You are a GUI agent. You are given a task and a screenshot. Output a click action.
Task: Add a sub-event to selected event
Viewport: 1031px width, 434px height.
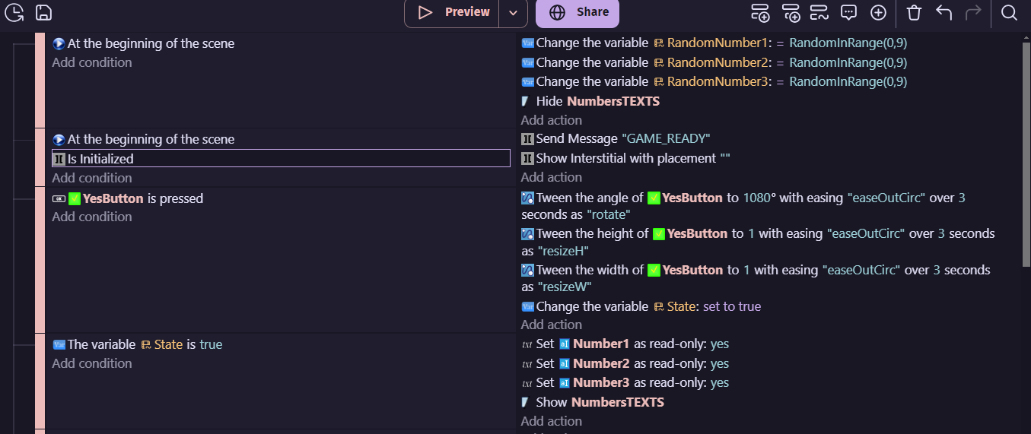(x=791, y=12)
